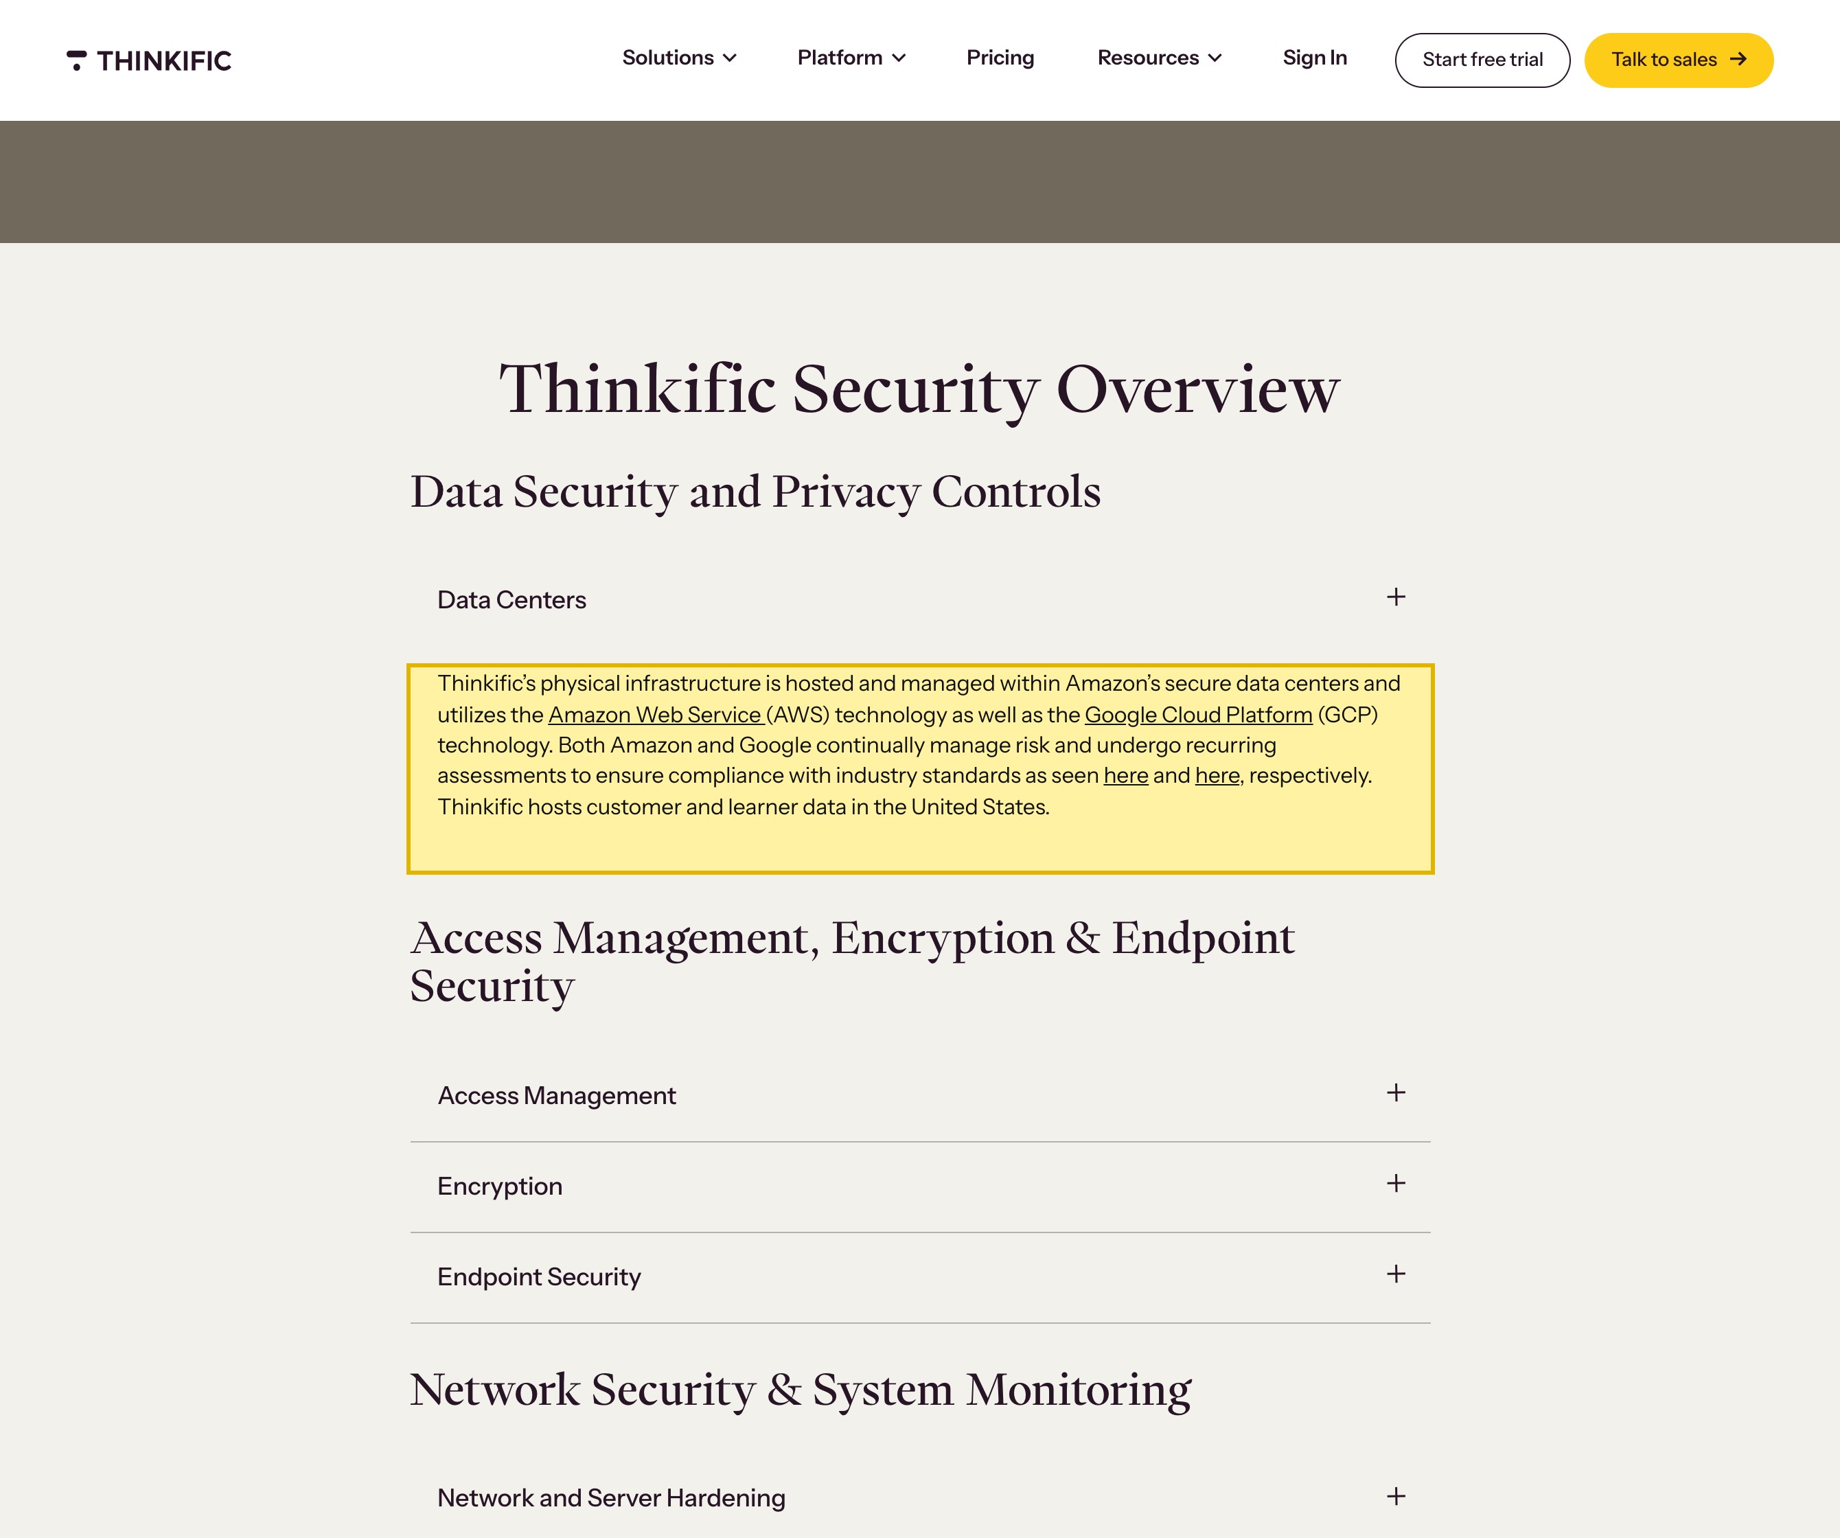
Task: Open the Solutions menu
Action: point(679,58)
